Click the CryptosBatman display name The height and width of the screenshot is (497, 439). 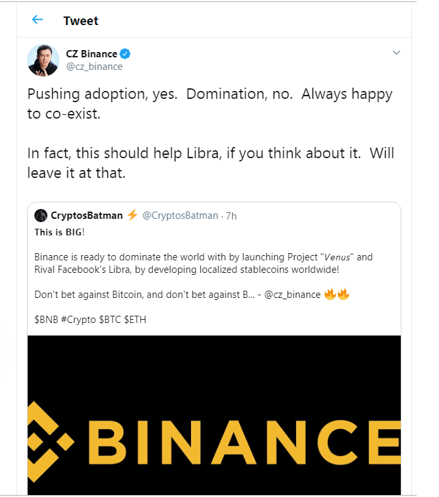(86, 216)
